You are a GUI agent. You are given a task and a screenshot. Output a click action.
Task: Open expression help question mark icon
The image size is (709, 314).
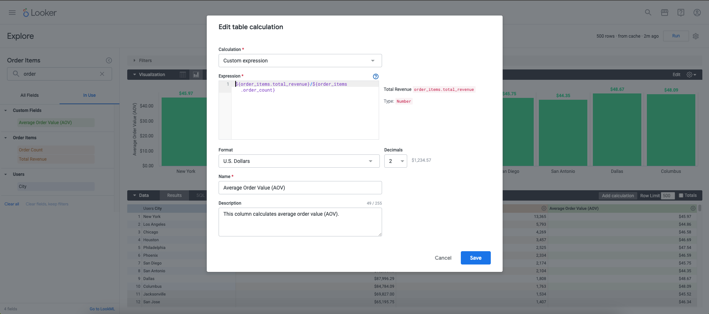pyautogui.click(x=376, y=76)
